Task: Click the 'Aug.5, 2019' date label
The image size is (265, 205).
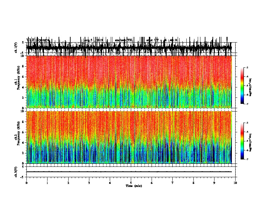Action: [x=93, y=40]
